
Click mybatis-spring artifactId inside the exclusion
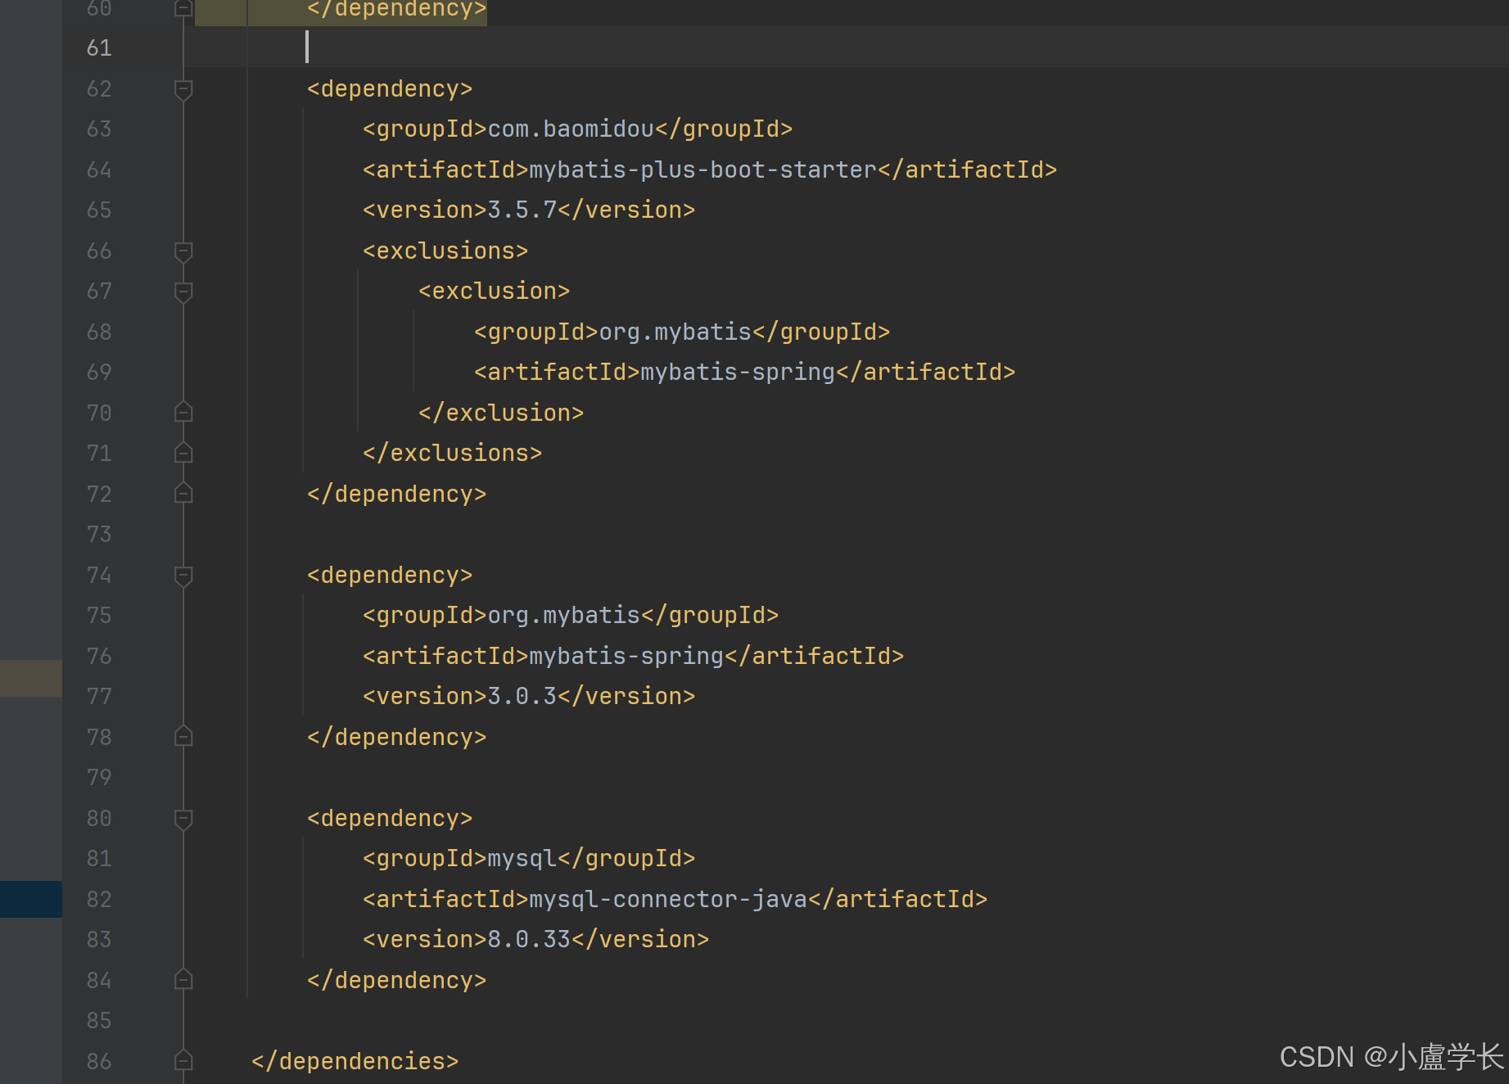[x=738, y=373]
